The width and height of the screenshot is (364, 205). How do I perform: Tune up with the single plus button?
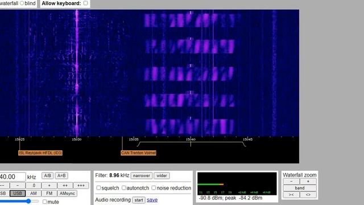pyautogui.click(x=49, y=186)
